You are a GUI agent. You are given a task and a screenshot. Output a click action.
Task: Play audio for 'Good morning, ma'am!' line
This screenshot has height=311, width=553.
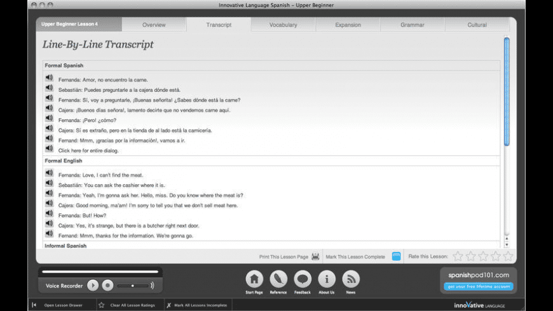point(49,203)
